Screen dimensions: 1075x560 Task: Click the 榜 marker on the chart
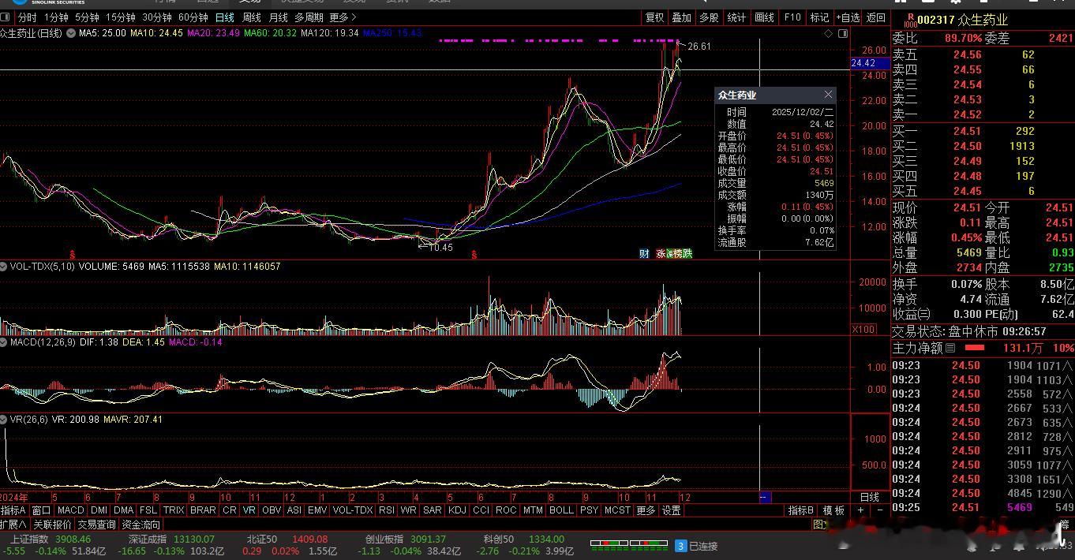(677, 253)
